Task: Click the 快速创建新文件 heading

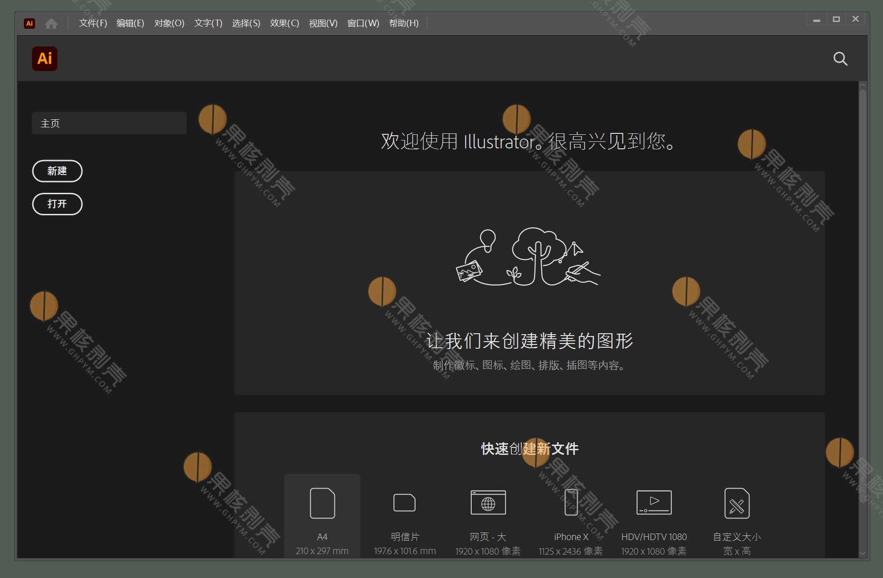Action: coord(529,449)
